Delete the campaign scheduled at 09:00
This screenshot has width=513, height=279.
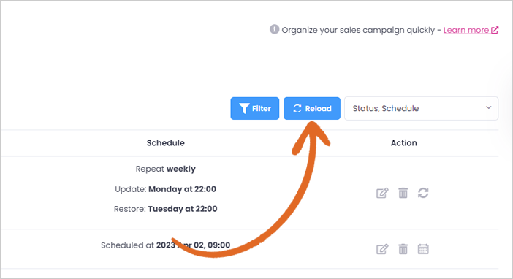(x=403, y=249)
